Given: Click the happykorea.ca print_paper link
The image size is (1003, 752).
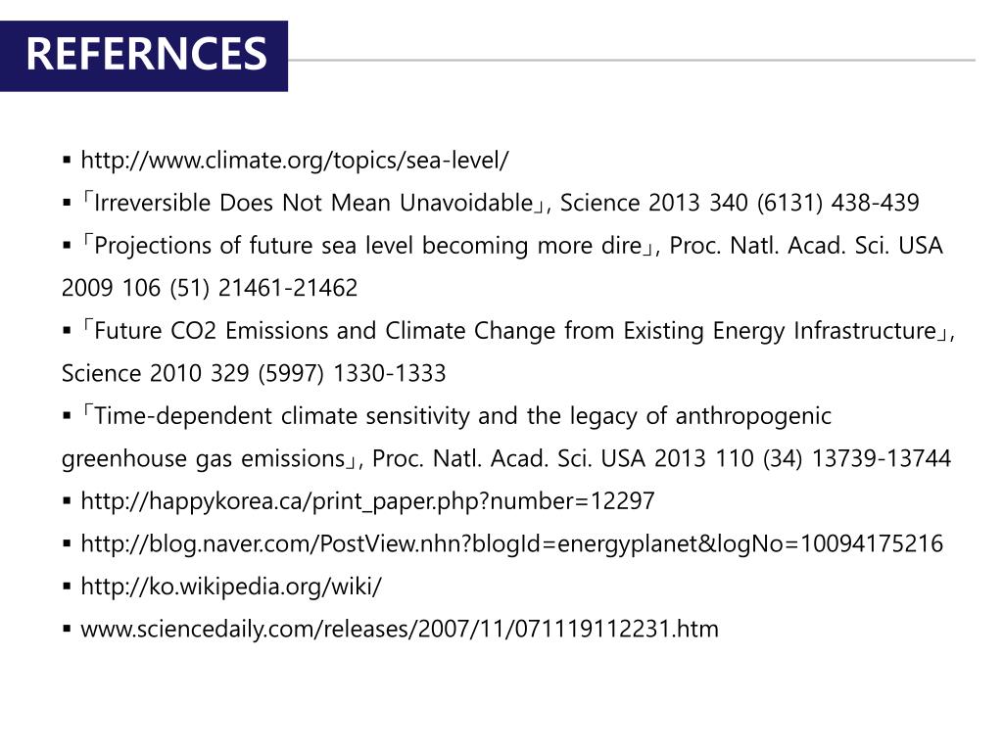Looking at the screenshot, I should click(368, 500).
